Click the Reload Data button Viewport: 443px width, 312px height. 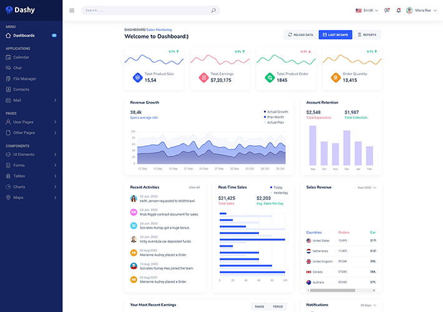[300, 35]
